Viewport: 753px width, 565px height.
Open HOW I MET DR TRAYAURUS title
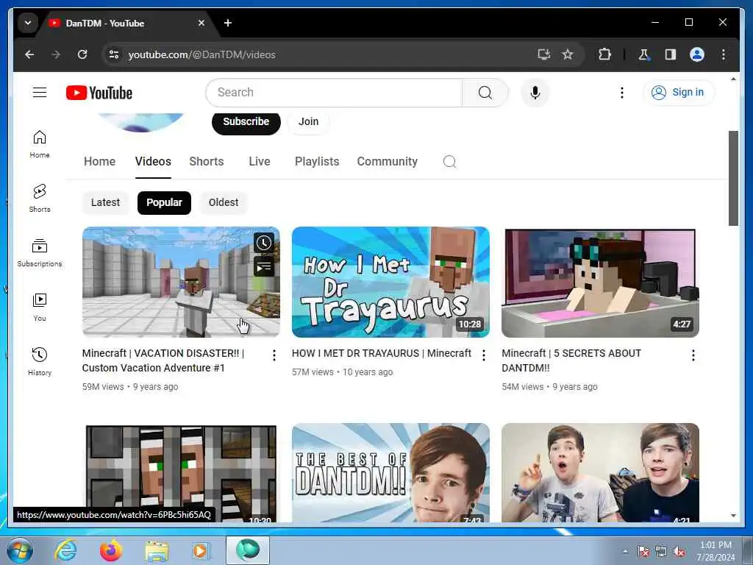coord(382,353)
